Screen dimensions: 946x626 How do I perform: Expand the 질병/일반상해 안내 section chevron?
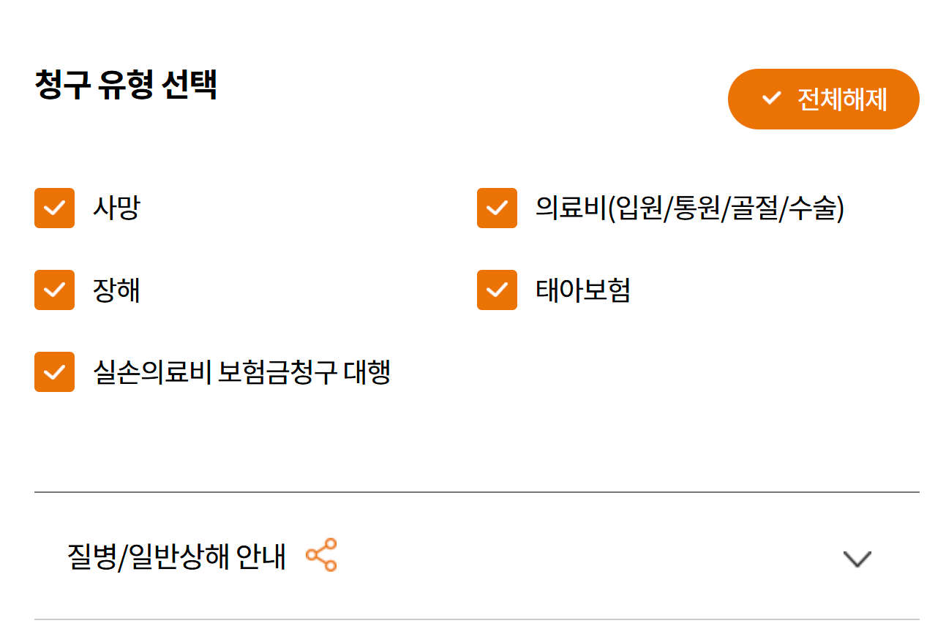[x=857, y=559]
